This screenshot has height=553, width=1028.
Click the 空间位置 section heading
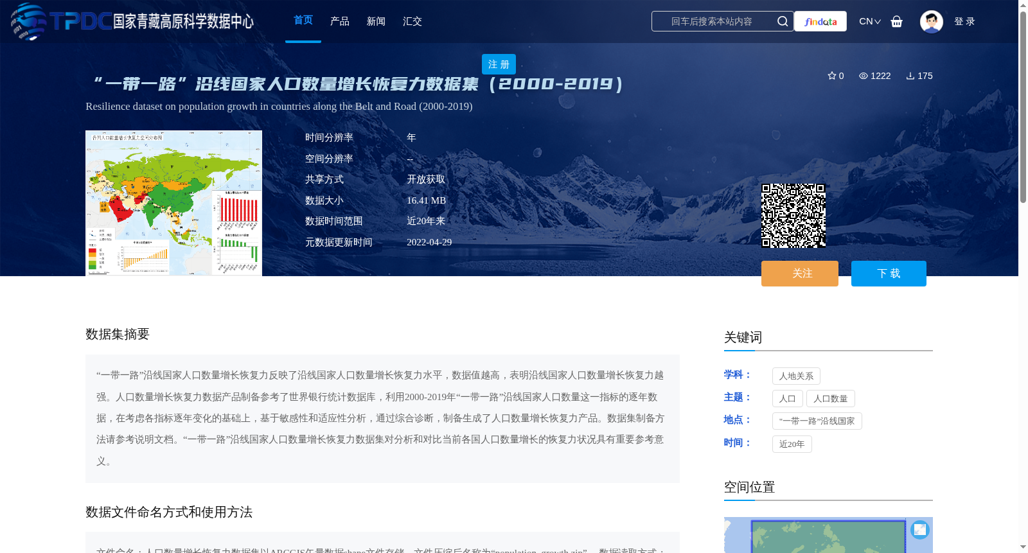(749, 487)
